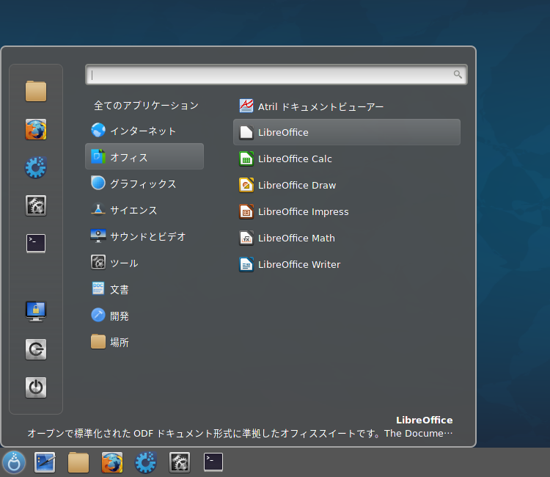The height and width of the screenshot is (477, 550).
Task: Select the 文書 category
Action: coord(144,289)
